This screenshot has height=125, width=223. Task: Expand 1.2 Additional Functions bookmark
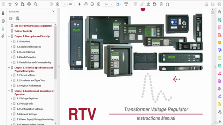point(11,47)
